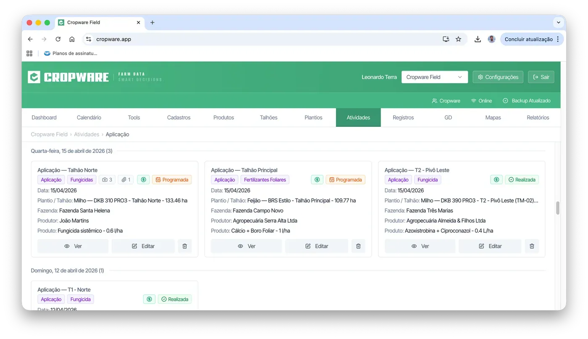Open a new browser tab
Screen dimensions: 588x339
tap(152, 23)
